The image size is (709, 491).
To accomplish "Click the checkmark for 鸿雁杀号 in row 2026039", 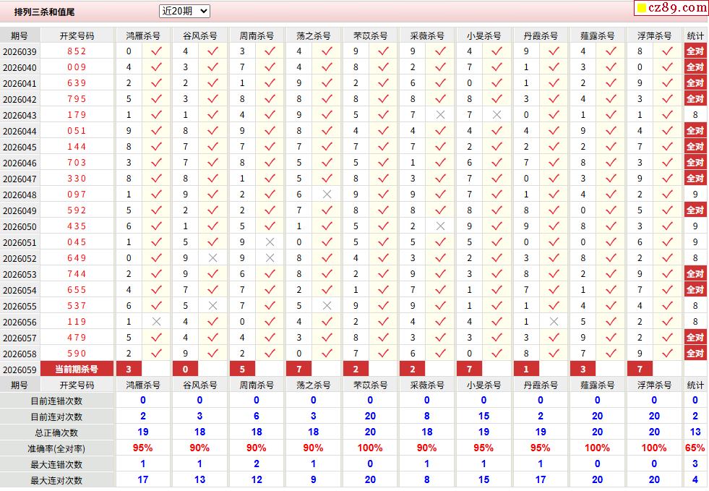I will (156, 51).
